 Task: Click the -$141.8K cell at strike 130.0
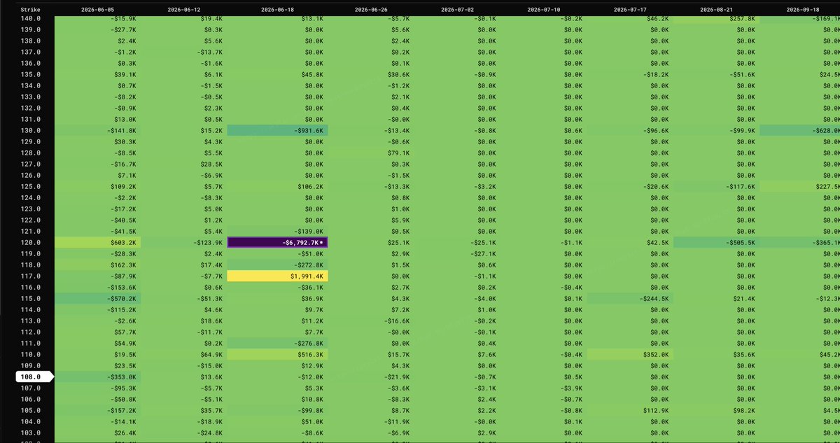[x=98, y=130]
